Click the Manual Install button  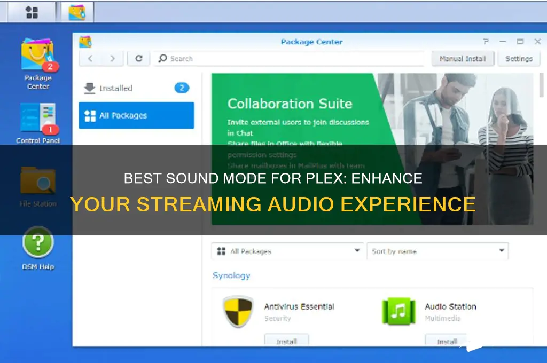[463, 59]
